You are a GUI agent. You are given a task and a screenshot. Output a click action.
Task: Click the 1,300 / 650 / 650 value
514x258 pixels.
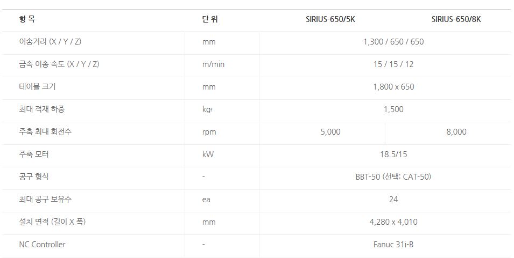[393, 42]
